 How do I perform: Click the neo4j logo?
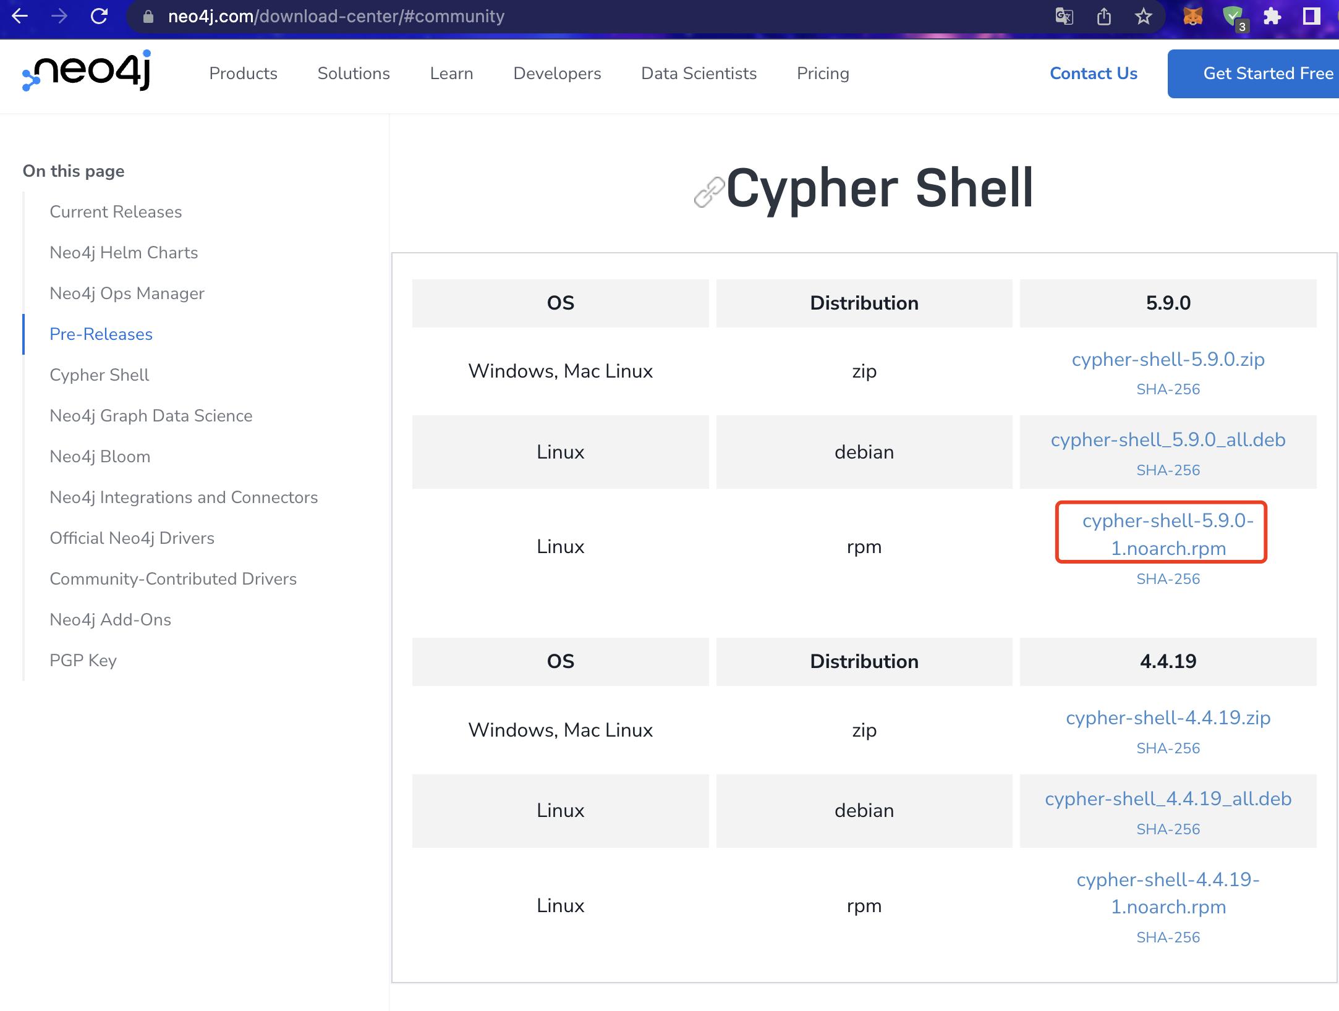click(87, 70)
